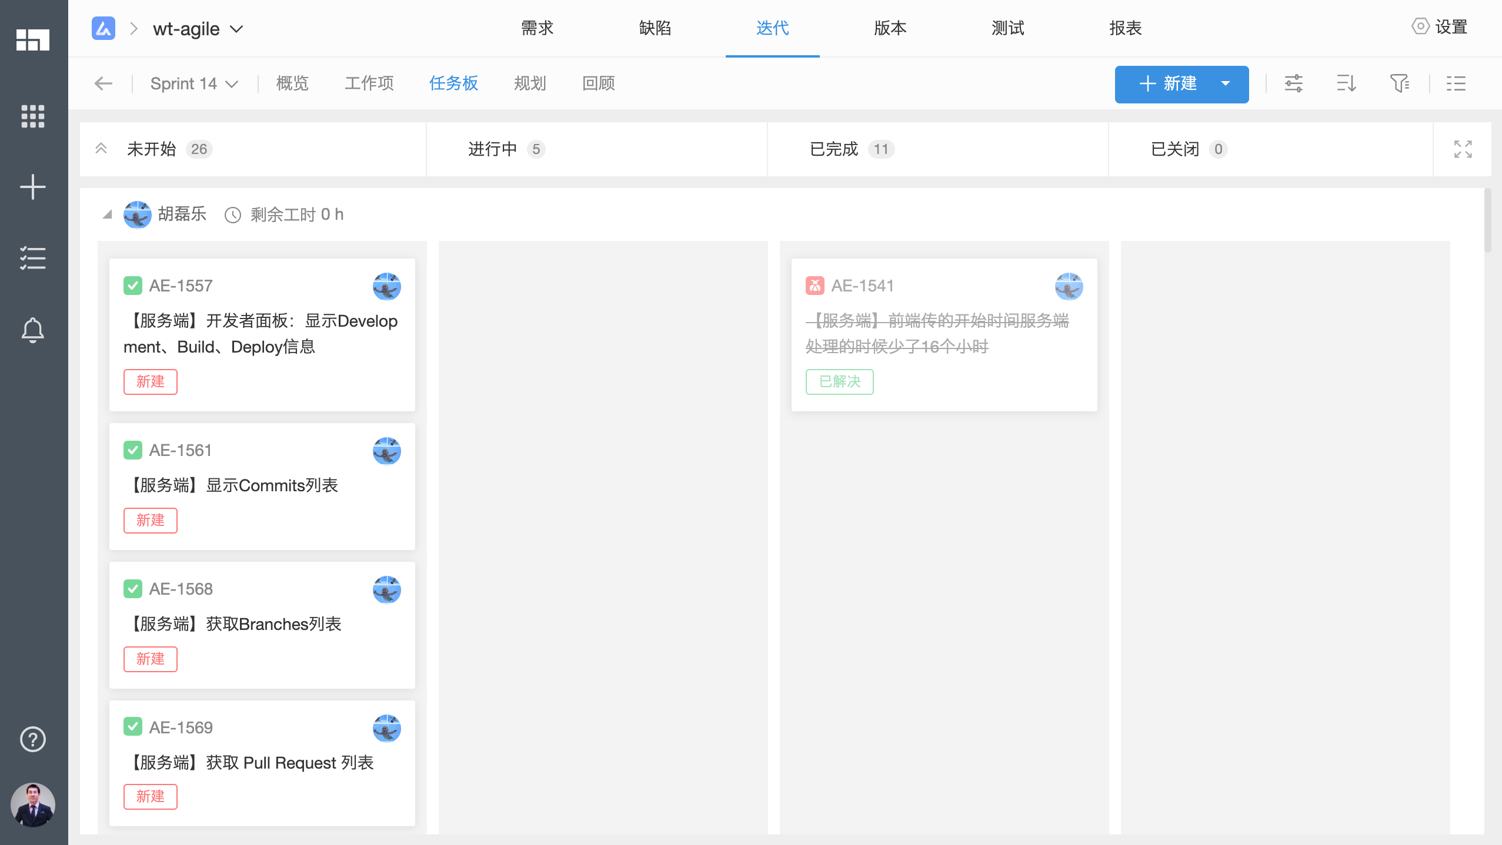The height and width of the screenshot is (845, 1502).
Task: Open 设置 settings link
Action: click(1440, 27)
